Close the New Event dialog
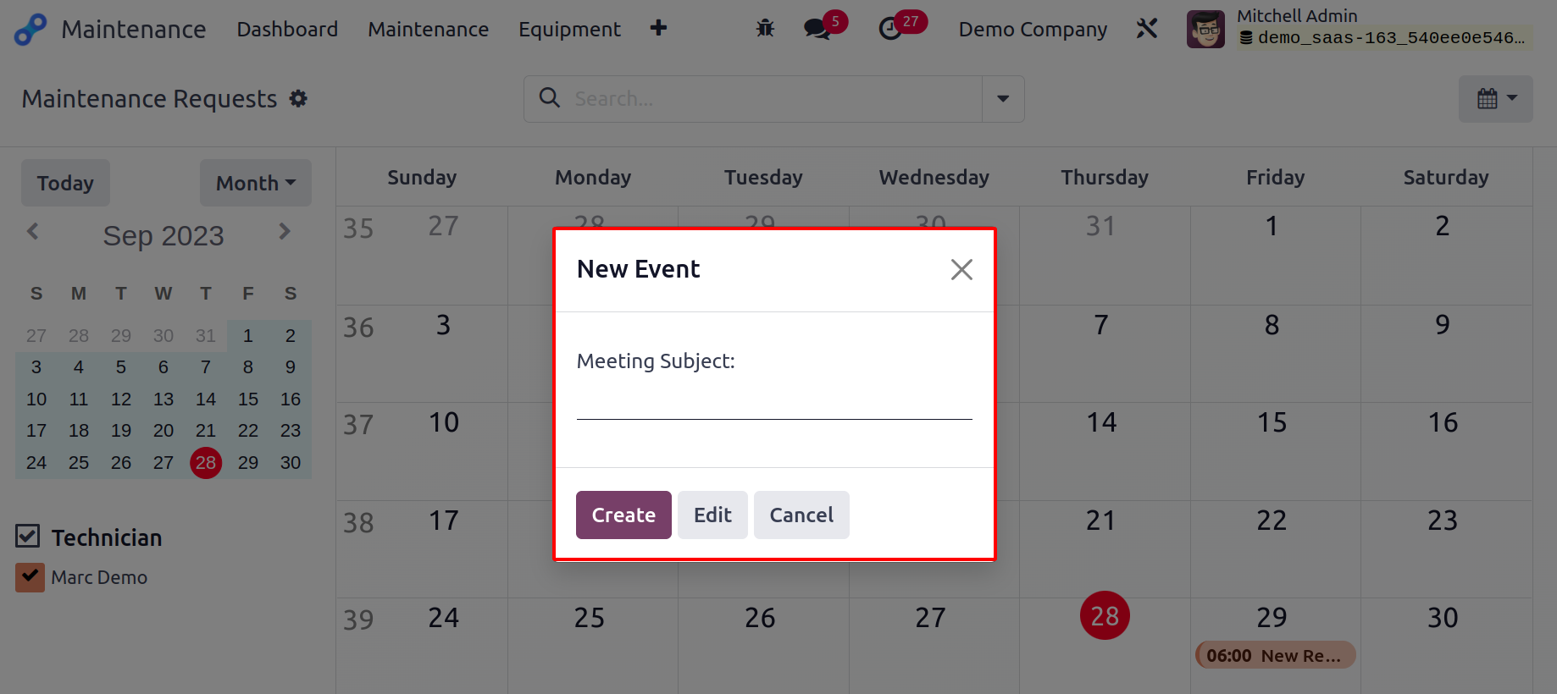The height and width of the screenshot is (694, 1557). coord(961,269)
